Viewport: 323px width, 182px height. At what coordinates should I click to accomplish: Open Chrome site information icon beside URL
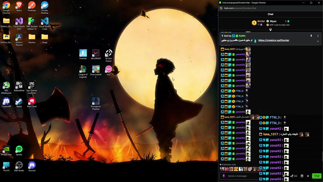click(221, 8)
